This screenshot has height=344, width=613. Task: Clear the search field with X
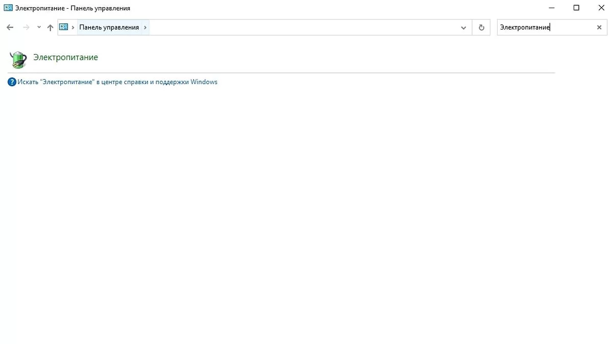coord(599,28)
